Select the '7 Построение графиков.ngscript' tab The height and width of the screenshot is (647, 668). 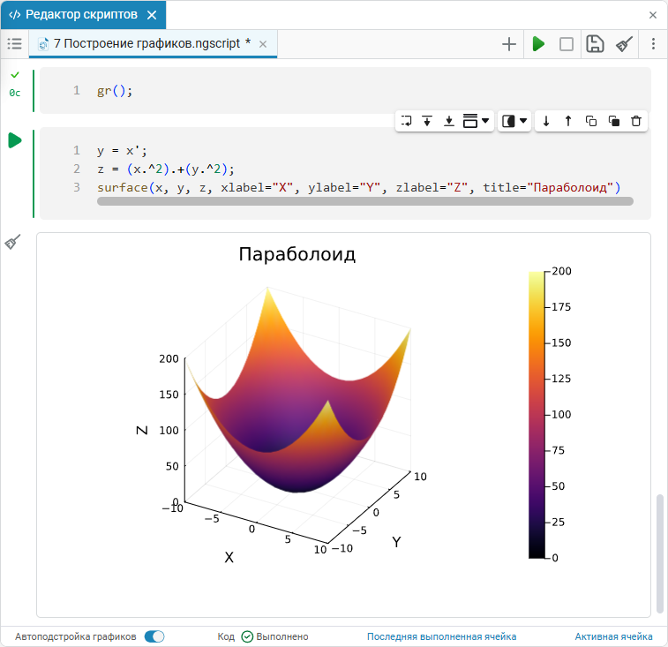153,43
